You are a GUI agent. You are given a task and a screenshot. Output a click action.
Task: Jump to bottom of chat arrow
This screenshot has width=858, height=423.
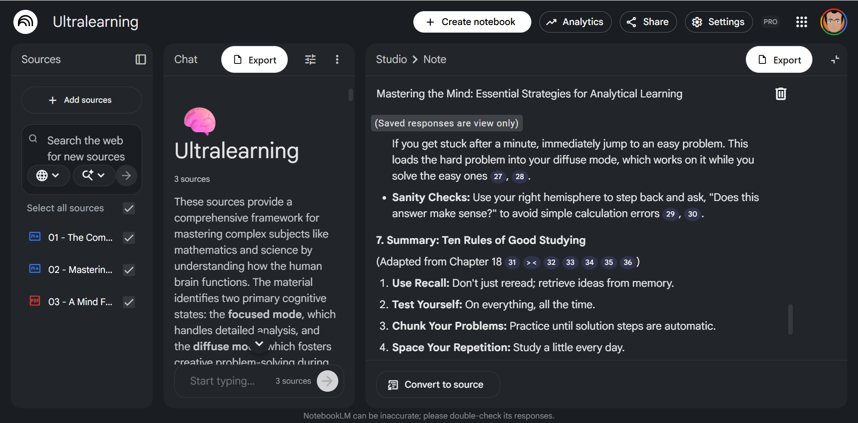pos(259,344)
